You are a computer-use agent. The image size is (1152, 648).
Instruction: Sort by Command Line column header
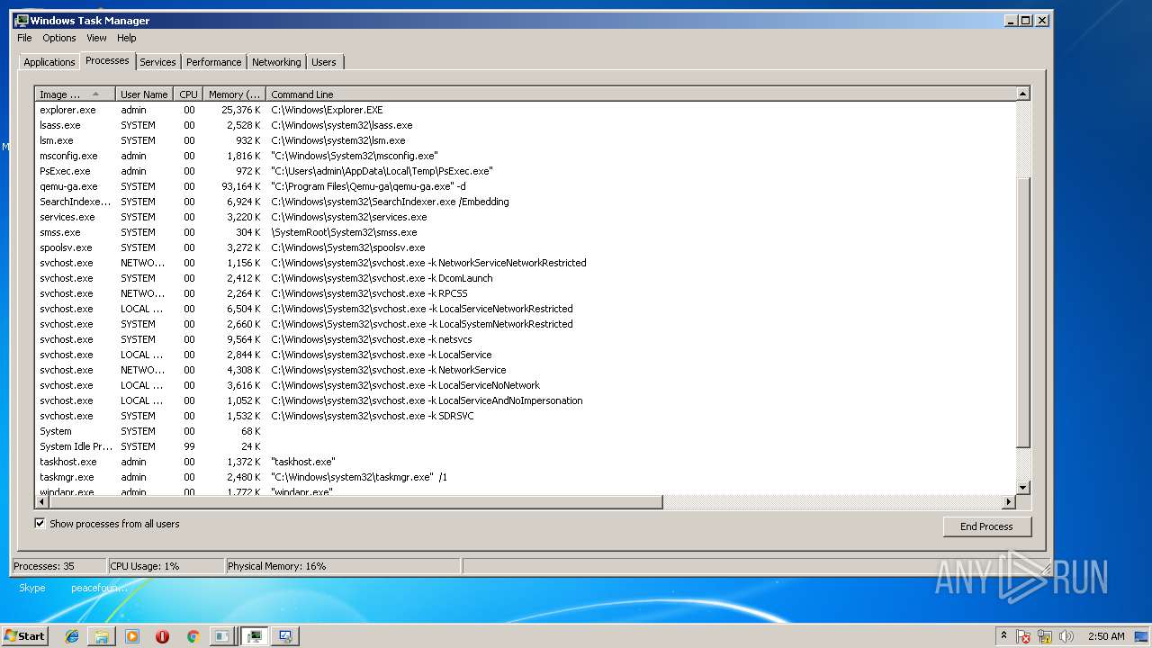coord(641,94)
